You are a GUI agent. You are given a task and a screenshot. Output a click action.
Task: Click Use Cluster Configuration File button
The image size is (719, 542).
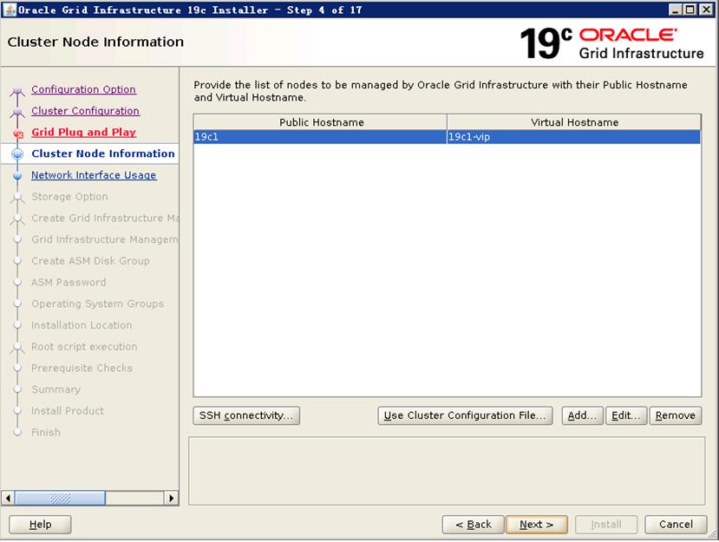coord(465,415)
